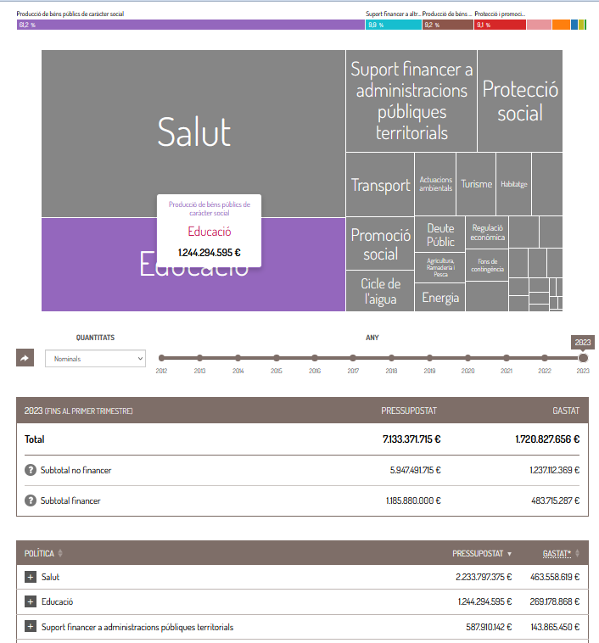599x643 pixels.
Task: Select the Energia treemap block
Action: tap(440, 297)
